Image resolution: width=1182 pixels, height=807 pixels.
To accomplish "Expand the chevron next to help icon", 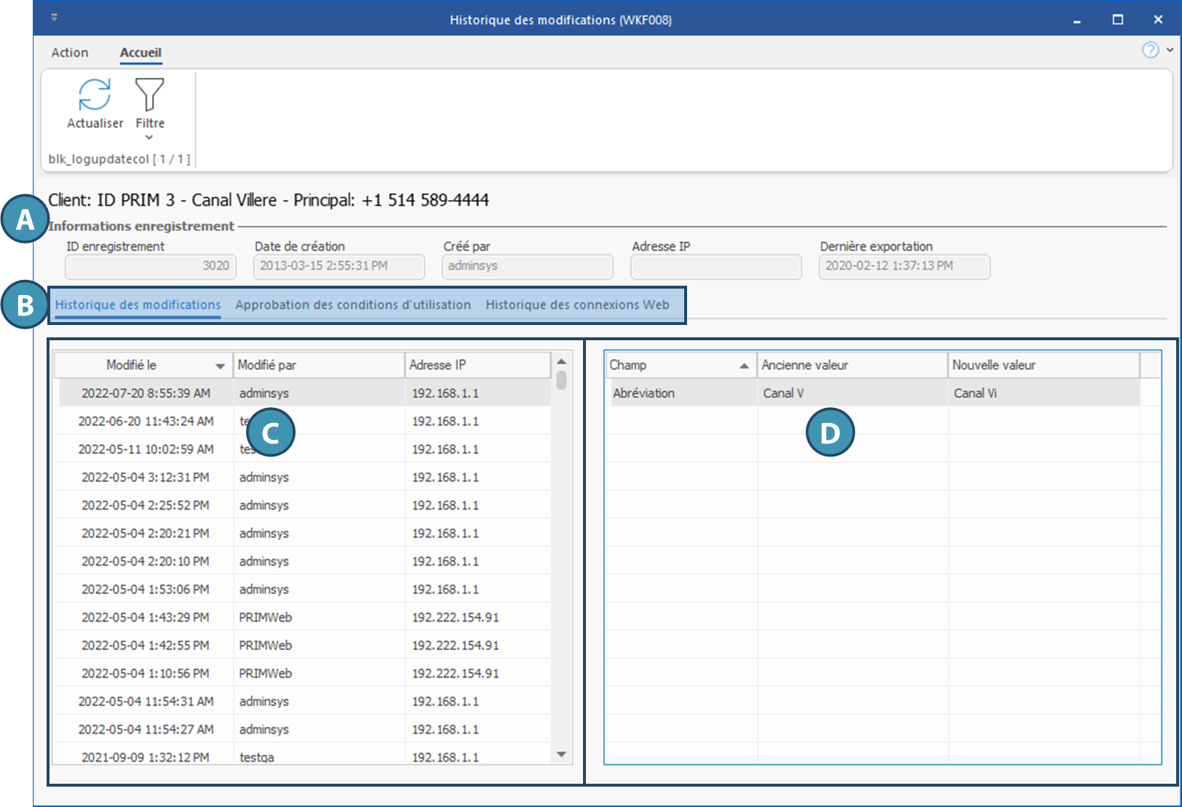I will coord(1170,50).
